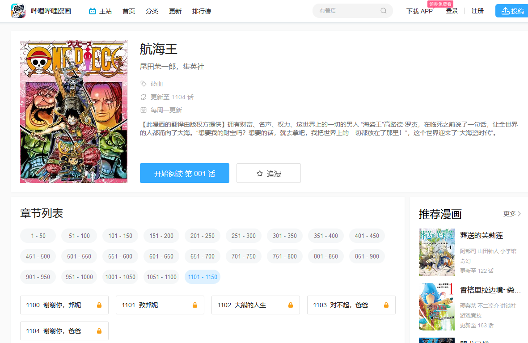Click 葬送的芙莉莲 cover thumbnail
Screen dimensions: 528x343
coord(437,252)
